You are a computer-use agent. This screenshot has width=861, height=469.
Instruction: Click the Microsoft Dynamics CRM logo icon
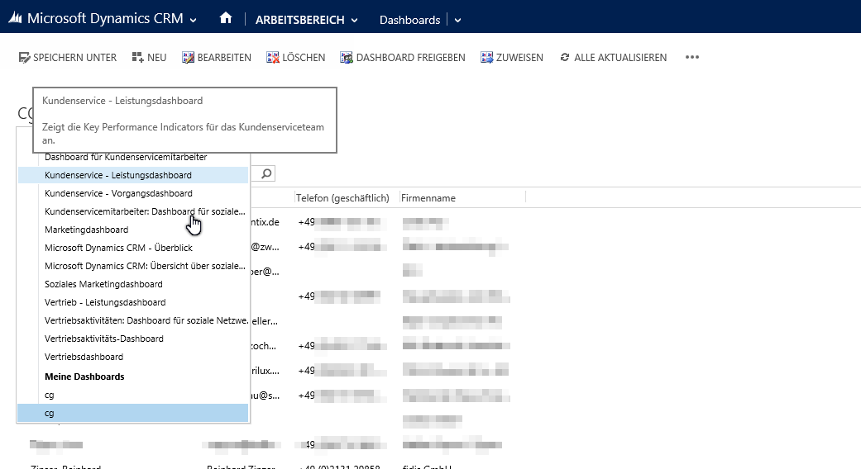pyautogui.click(x=15, y=19)
